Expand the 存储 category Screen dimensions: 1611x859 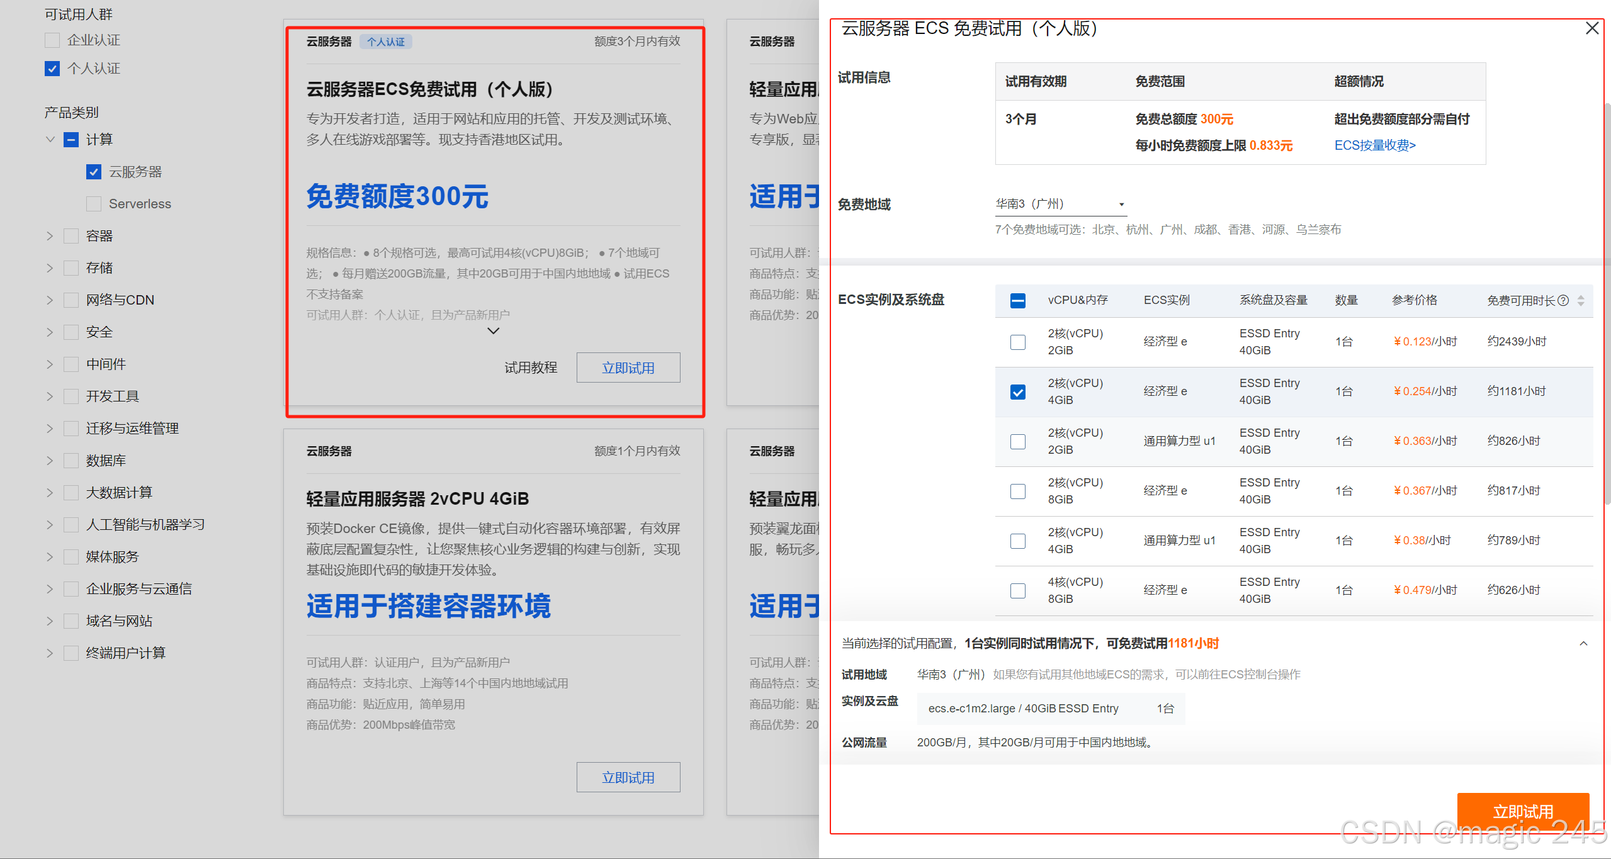click(50, 268)
